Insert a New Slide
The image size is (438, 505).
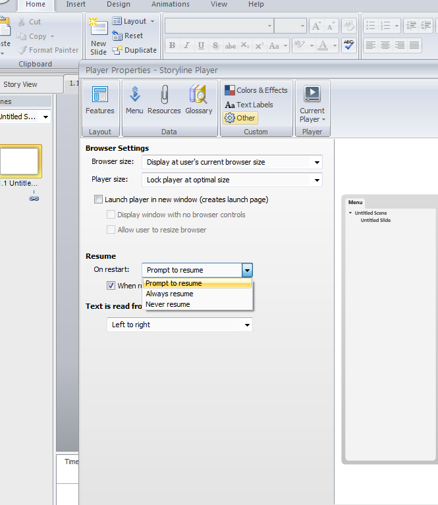point(98,37)
